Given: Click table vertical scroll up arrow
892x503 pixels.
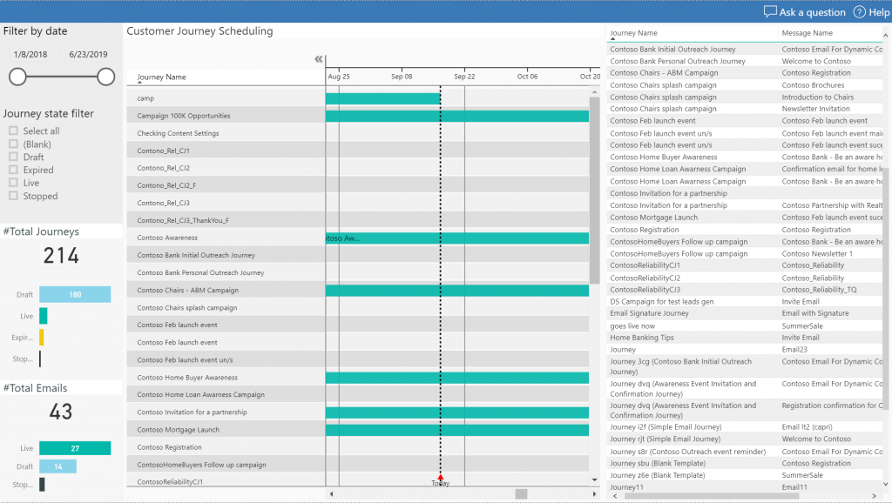Looking at the screenshot, I should (885, 36).
